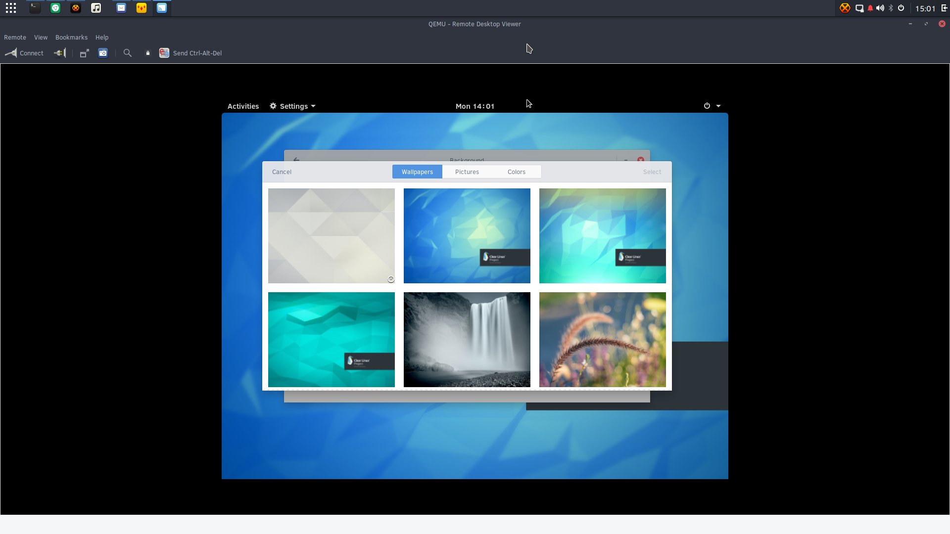Choose the light gray geometric wallpaper
950x534 pixels.
click(332, 236)
